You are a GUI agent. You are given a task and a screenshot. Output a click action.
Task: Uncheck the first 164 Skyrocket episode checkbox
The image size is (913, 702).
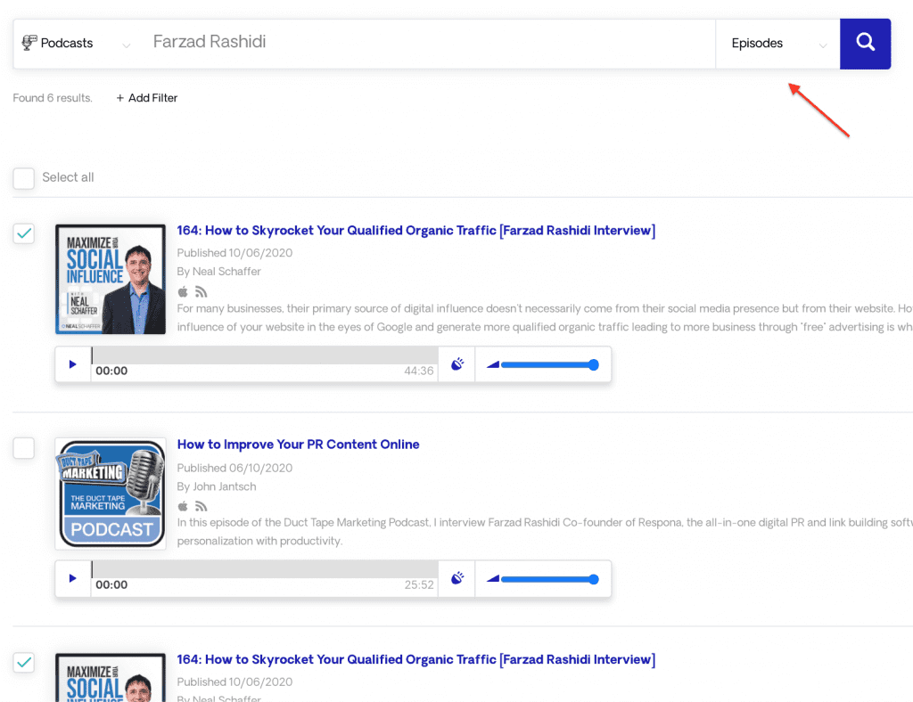tap(24, 233)
